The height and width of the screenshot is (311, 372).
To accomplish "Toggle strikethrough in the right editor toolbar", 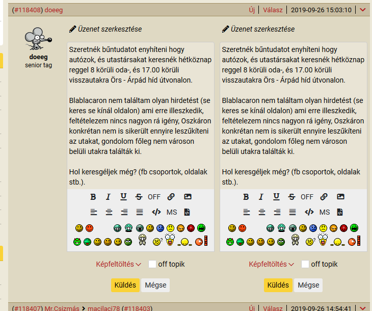I will point(291,197).
